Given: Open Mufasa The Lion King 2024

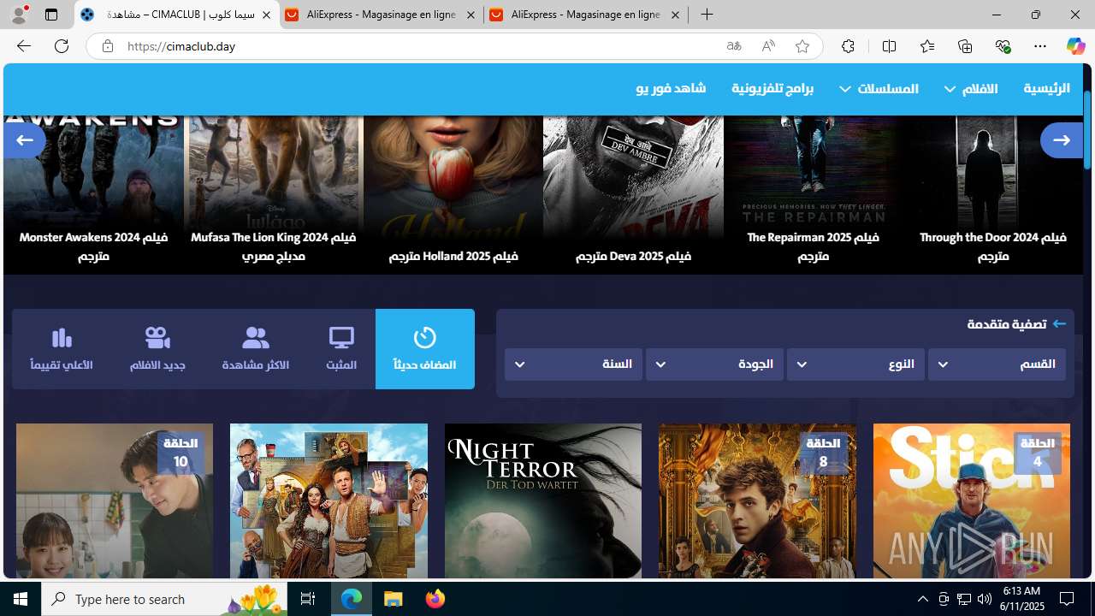Looking at the screenshot, I should point(273,194).
